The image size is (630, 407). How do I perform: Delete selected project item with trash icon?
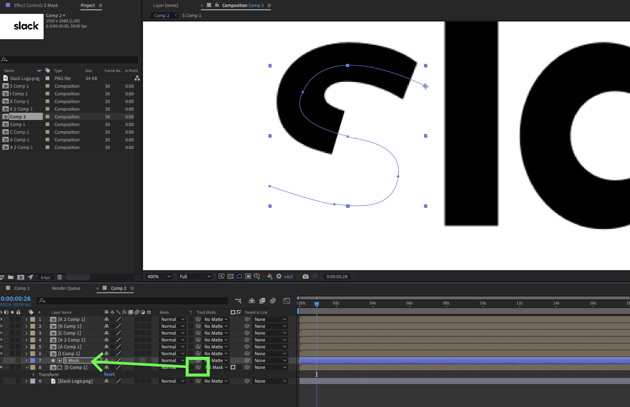click(x=60, y=277)
